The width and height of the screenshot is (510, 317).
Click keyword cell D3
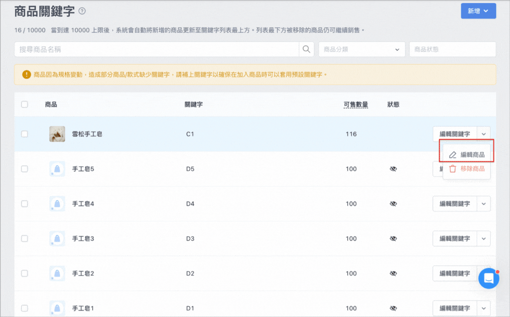tap(190, 238)
